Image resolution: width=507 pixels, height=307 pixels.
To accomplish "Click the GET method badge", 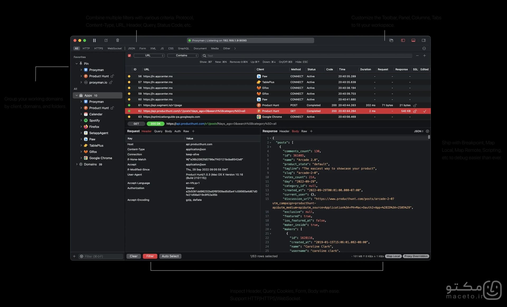I will coord(136,124).
